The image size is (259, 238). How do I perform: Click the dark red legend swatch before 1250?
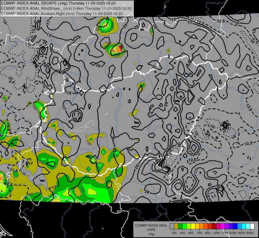click(214, 226)
